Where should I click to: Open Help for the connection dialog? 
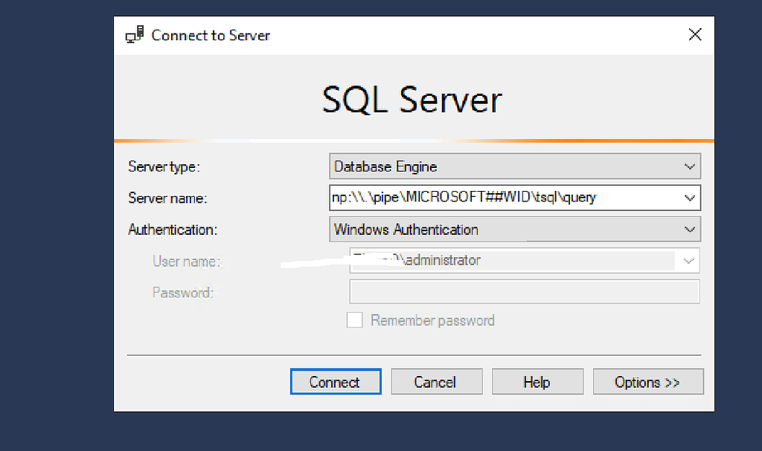point(537,382)
